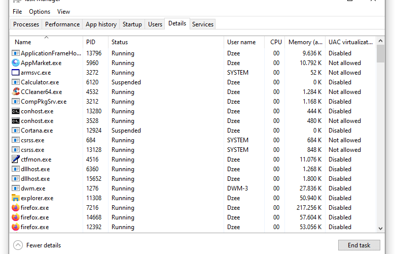Click the Calculator.exe process icon
Viewport: 395px width, 254px height.
16,82
